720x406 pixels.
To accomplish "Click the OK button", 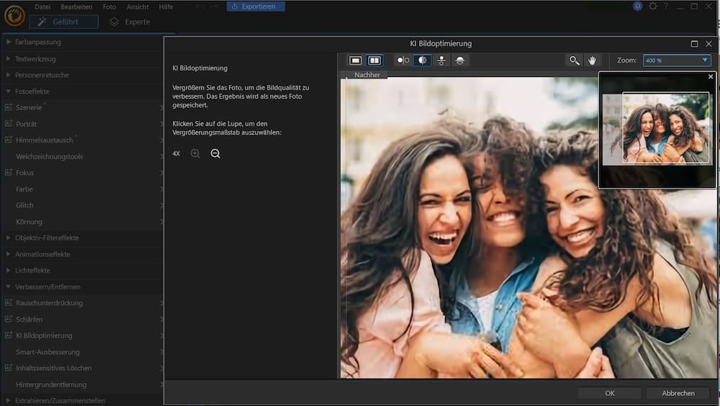I will pos(609,393).
